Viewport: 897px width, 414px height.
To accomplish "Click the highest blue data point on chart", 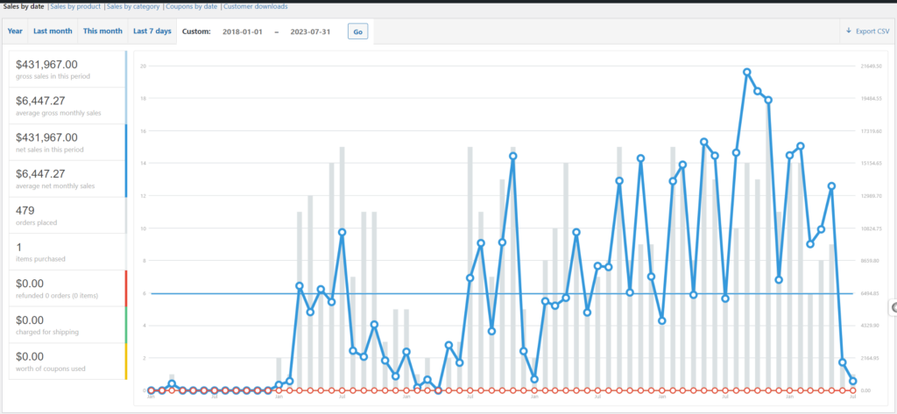I will tap(747, 72).
